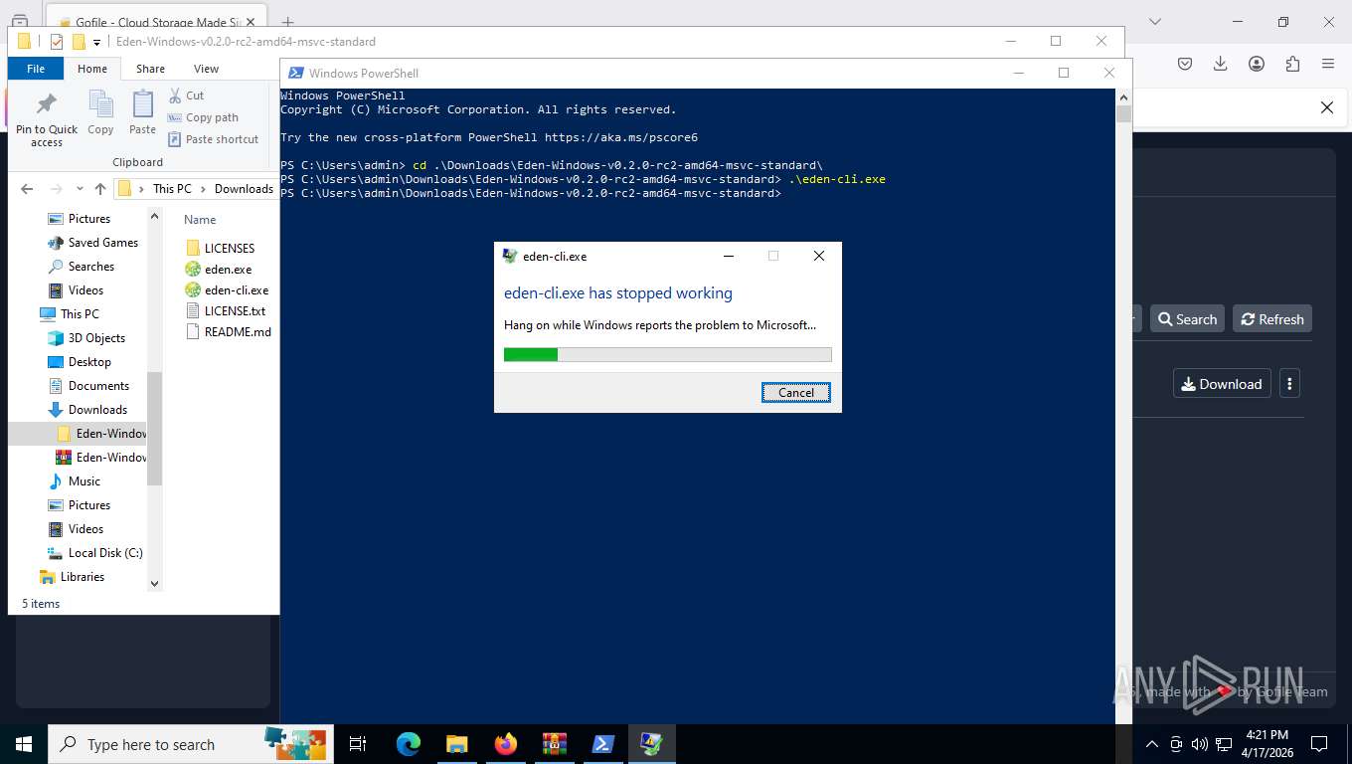
Task: Switch to WinRAR in the taskbar
Action: point(554,744)
